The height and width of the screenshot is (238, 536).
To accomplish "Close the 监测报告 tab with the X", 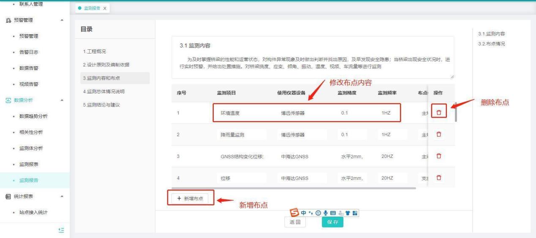I will click(105, 9).
